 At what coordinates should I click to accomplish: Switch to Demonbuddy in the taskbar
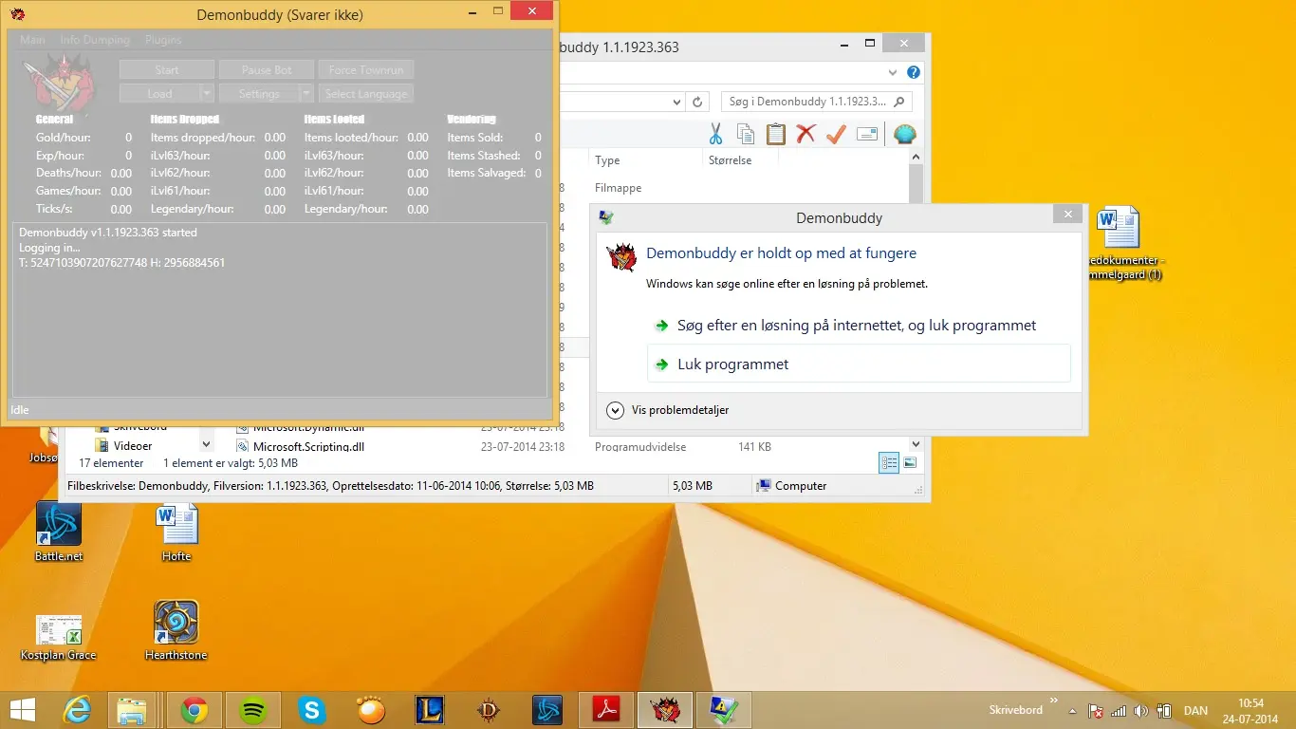665,709
